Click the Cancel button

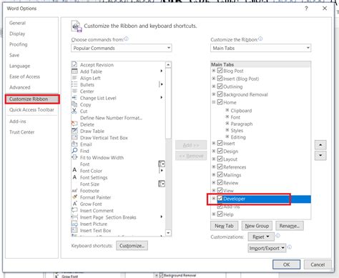(318, 264)
